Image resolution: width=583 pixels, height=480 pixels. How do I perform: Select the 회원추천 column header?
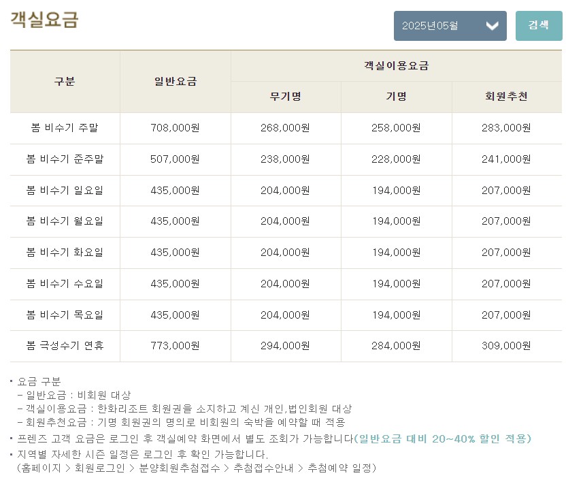pyautogui.click(x=506, y=97)
